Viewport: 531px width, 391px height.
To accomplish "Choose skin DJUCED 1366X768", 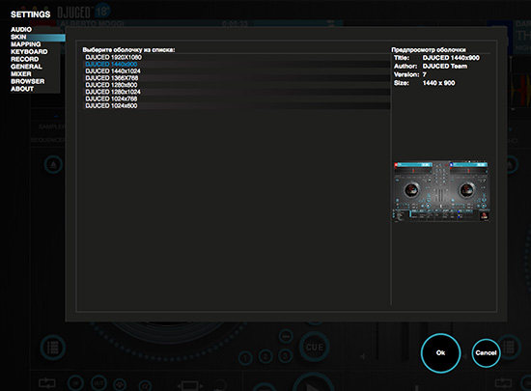I will click(x=237, y=78).
